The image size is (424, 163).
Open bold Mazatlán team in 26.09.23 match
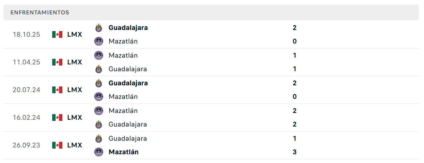pyautogui.click(x=124, y=152)
